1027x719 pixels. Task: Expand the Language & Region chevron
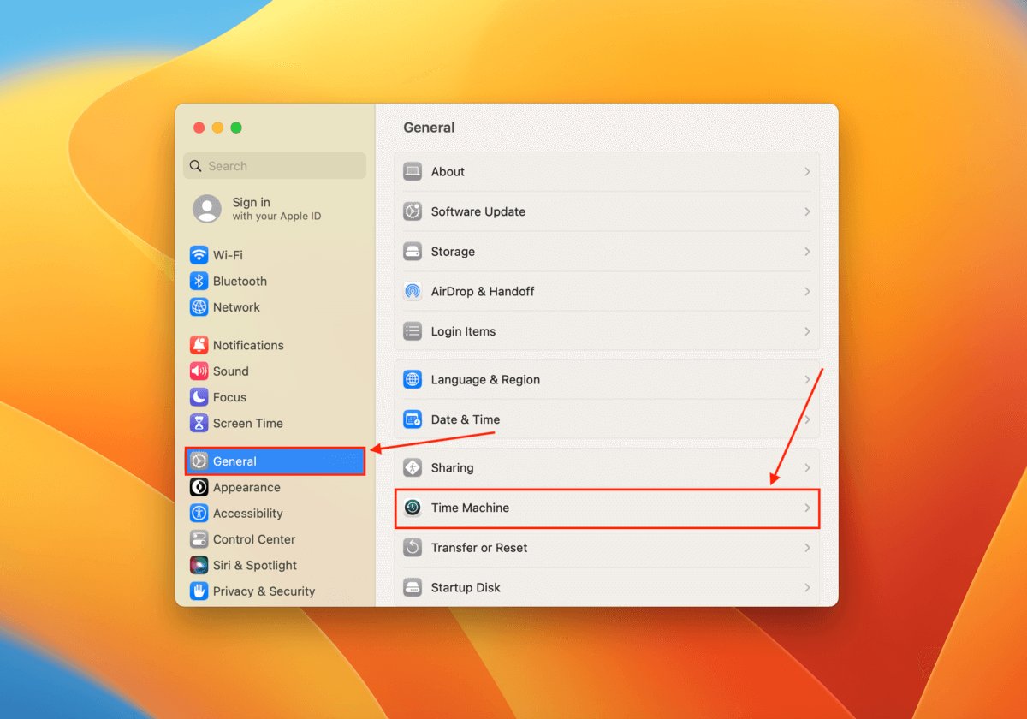(x=807, y=379)
